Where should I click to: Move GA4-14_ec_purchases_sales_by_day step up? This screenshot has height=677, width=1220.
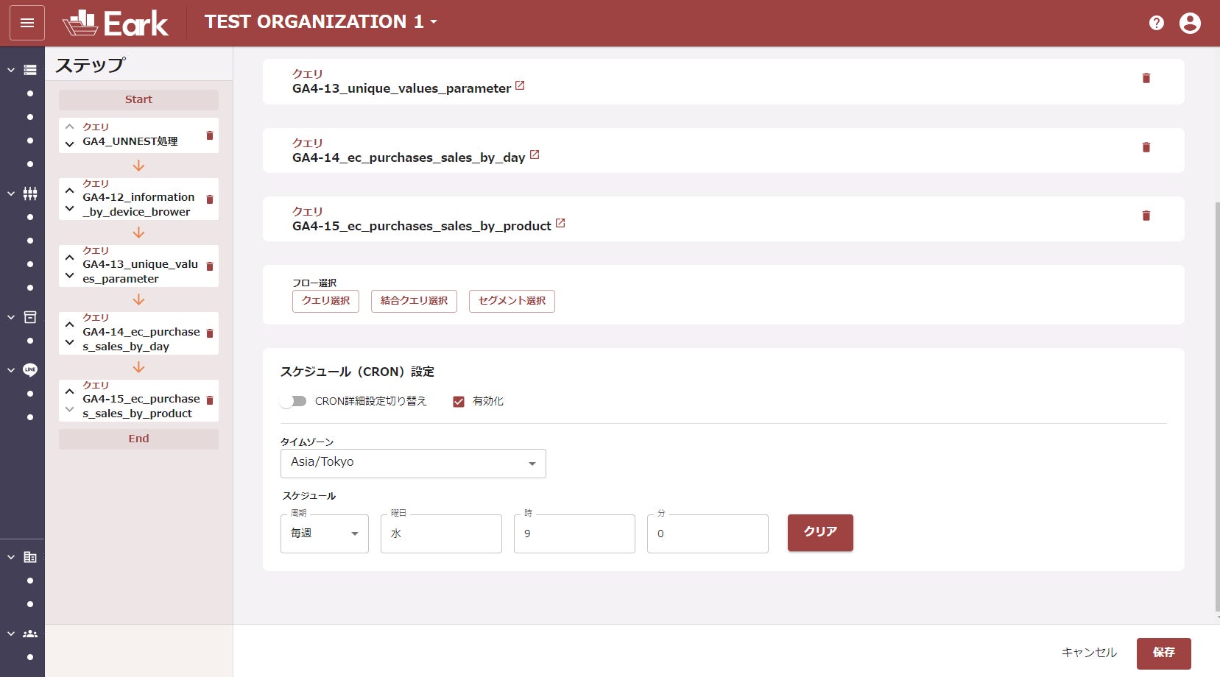point(70,325)
